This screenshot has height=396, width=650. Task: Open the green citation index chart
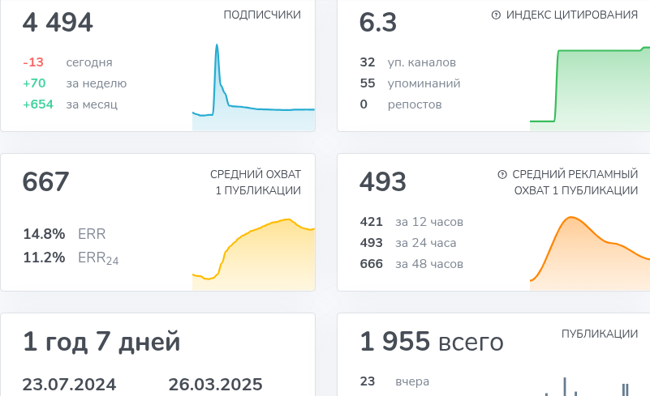(590, 88)
